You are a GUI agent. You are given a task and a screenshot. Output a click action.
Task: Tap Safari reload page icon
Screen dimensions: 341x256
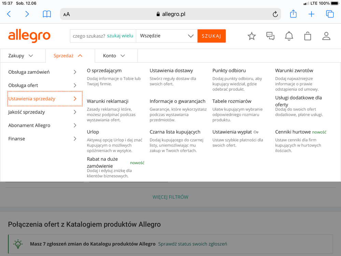(x=275, y=14)
